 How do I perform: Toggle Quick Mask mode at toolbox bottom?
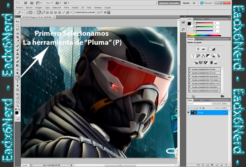click(17, 119)
